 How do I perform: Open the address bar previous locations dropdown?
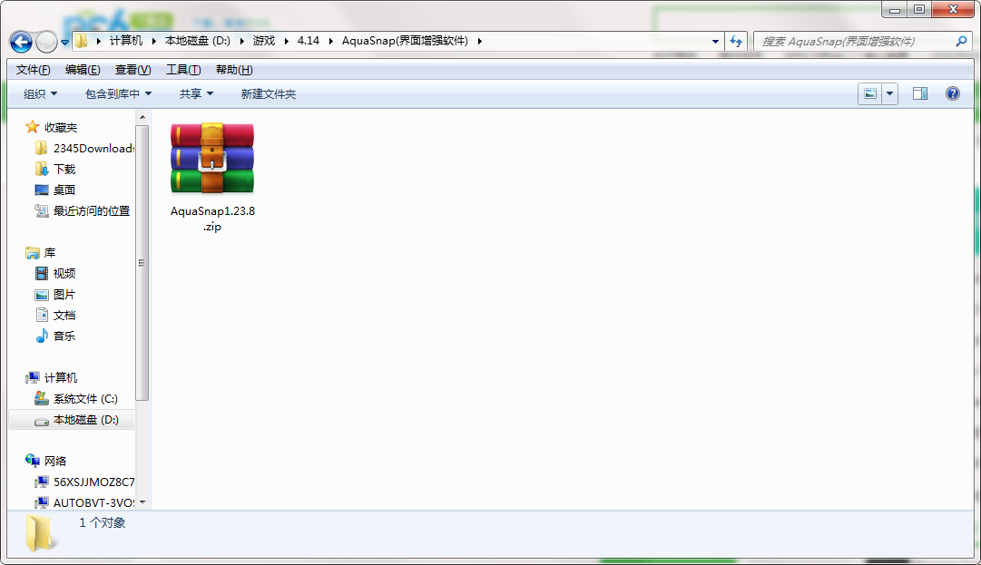pyautogui.click(x=715, y=42)
